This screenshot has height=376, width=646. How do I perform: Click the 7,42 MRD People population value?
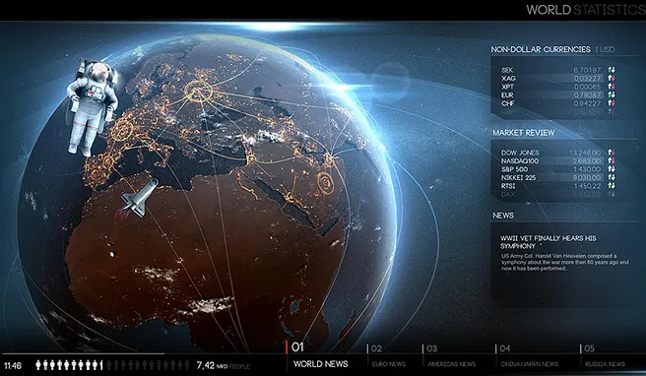tap(223, 365)
